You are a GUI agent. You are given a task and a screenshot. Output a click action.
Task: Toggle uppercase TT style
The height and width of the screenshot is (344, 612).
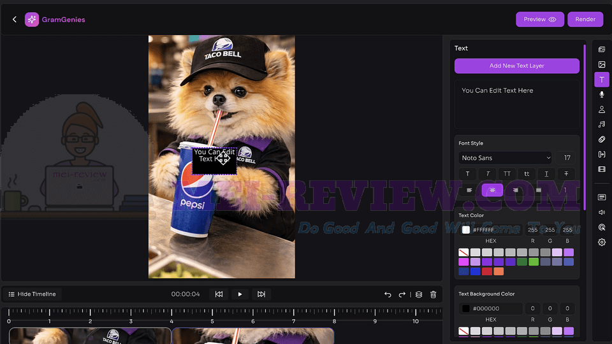(x=507, y=174)
